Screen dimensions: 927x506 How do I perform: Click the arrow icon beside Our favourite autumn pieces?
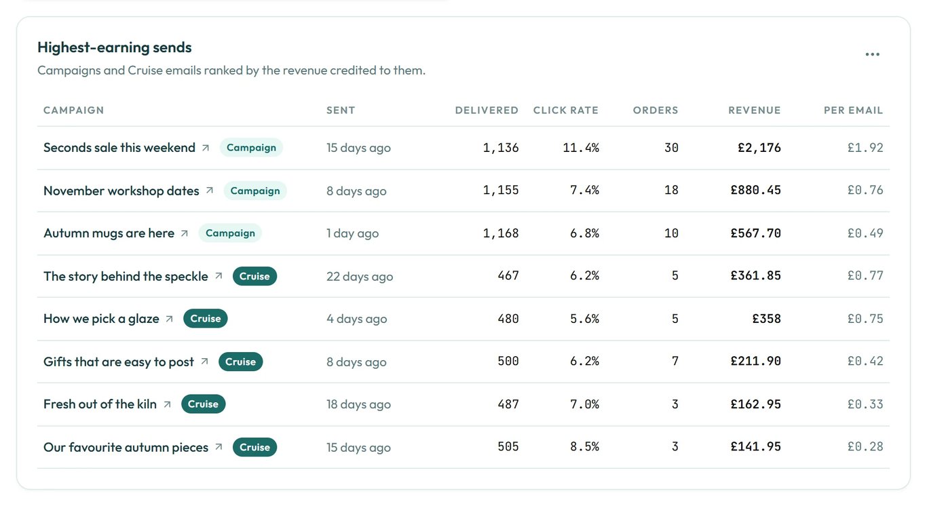[219, 447]
